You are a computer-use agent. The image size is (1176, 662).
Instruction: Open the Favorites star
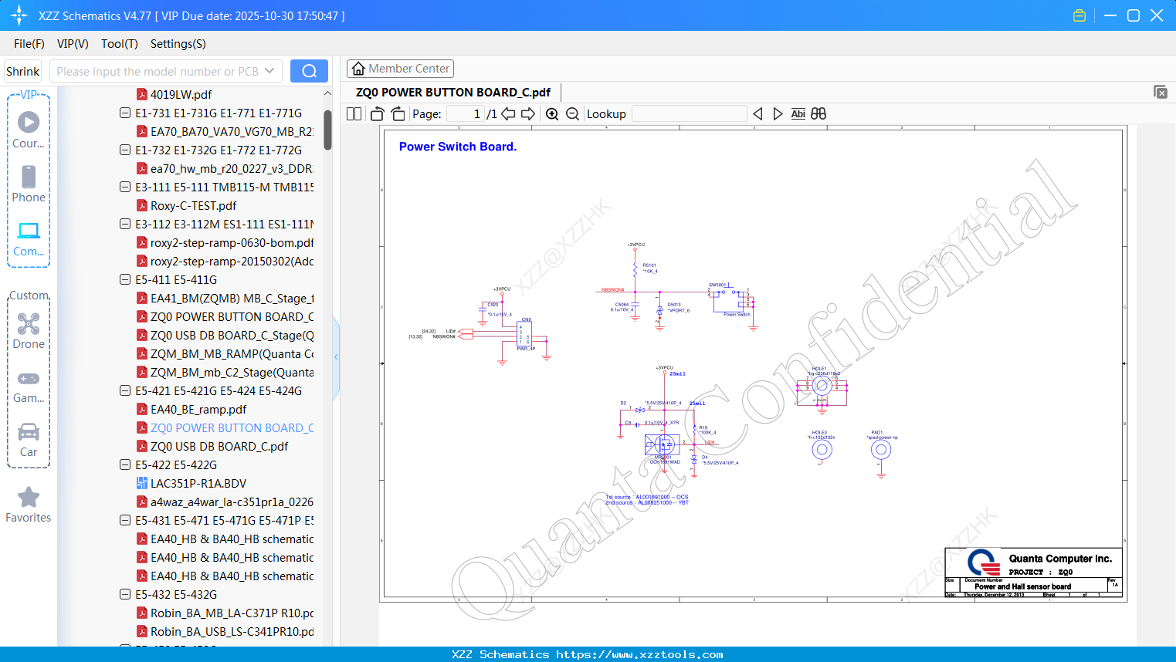29,505
